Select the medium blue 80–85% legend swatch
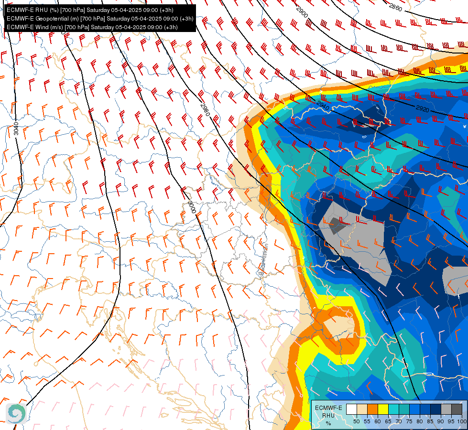The height and width of the screenshot is (430, 468). click(x=425, y=409)
